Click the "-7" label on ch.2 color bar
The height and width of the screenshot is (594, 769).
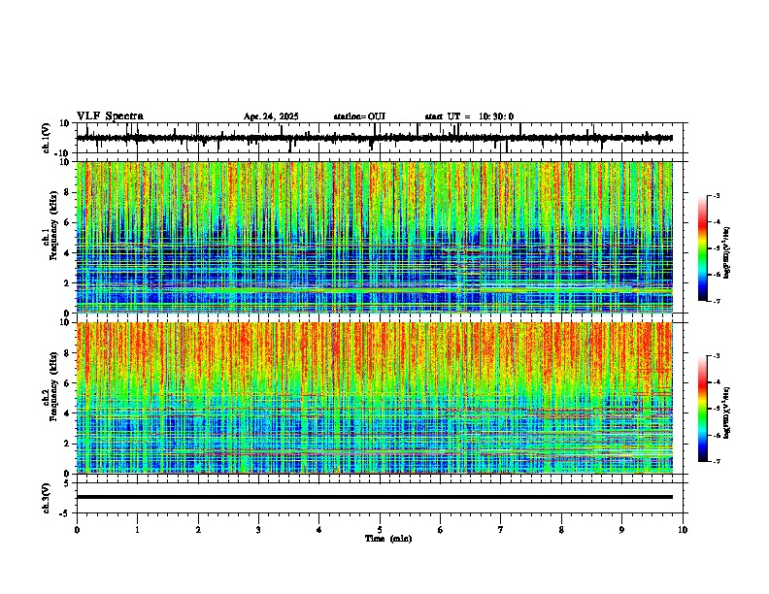(x=717, y=461)
